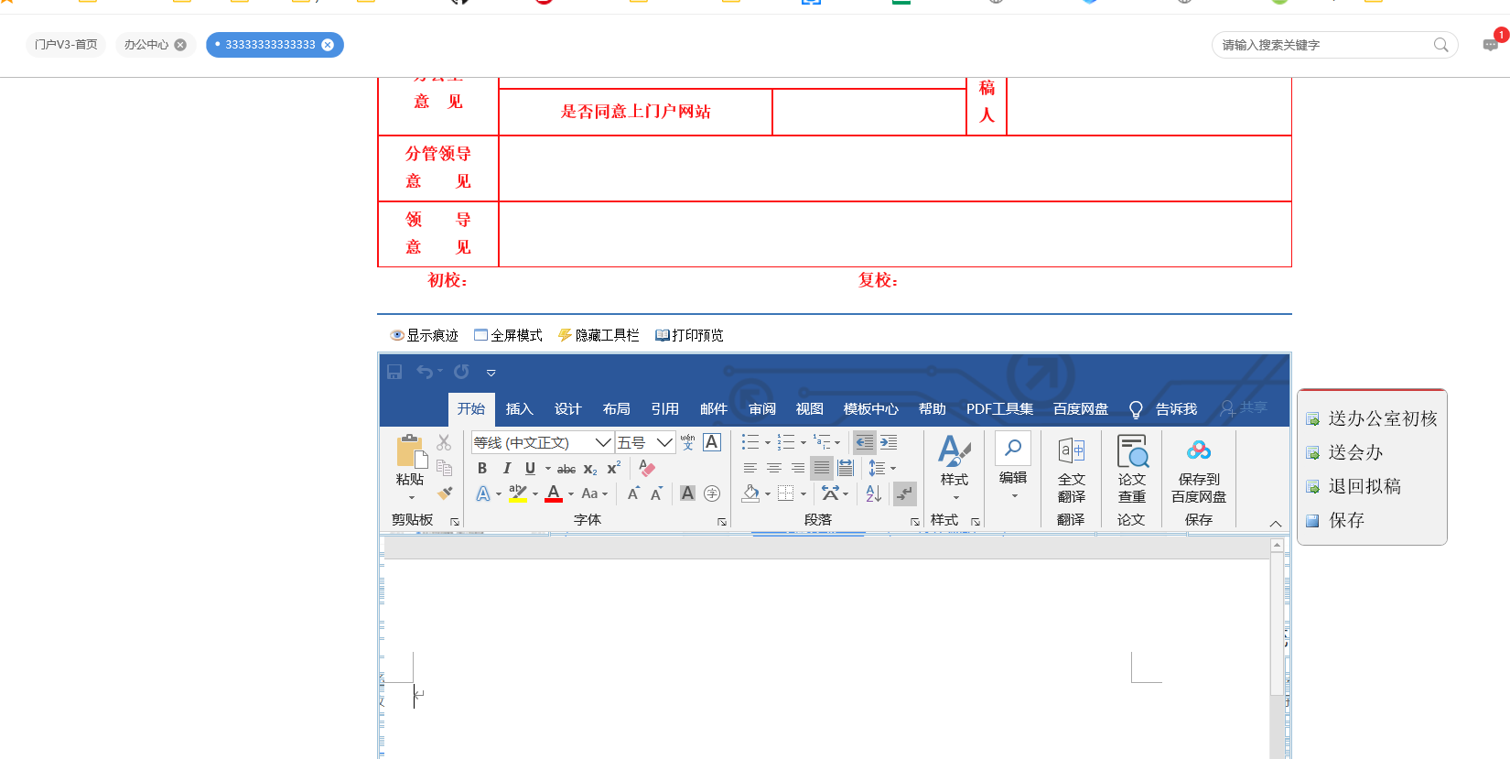The image size is (1510, 759).
Task: Click Send to Office First Review (送办公室初核)
Action: (x=1373, y=418)
